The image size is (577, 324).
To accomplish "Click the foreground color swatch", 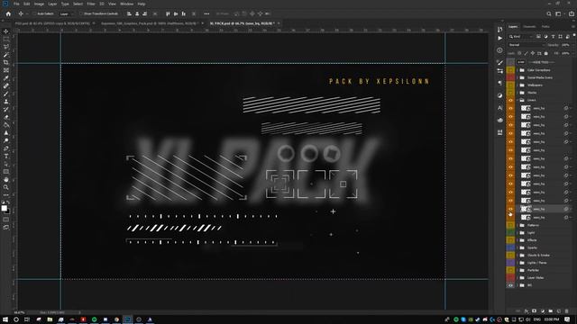I will coord(4,208).
